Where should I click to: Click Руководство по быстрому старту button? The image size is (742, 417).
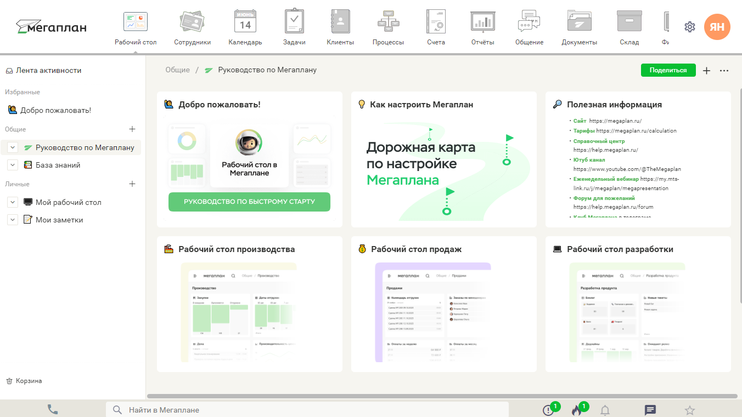pyautogui.click(x=249, y=202)
